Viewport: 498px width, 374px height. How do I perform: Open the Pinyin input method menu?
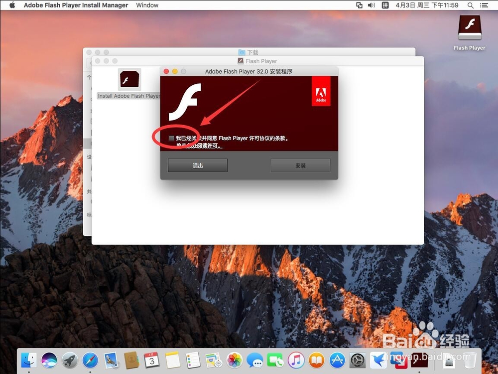(385, 5)
